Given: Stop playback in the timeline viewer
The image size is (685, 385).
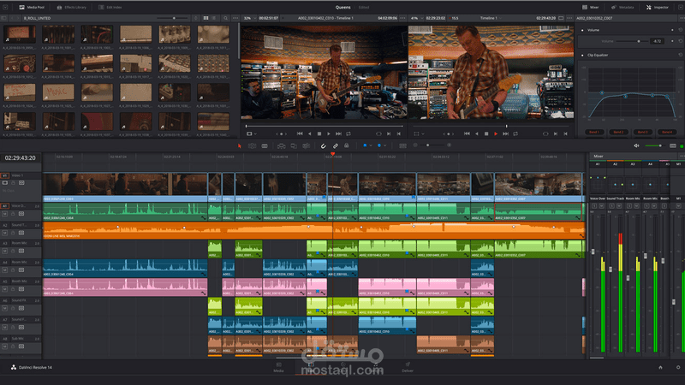Looking at the screenshot, I should pos(486,134).
